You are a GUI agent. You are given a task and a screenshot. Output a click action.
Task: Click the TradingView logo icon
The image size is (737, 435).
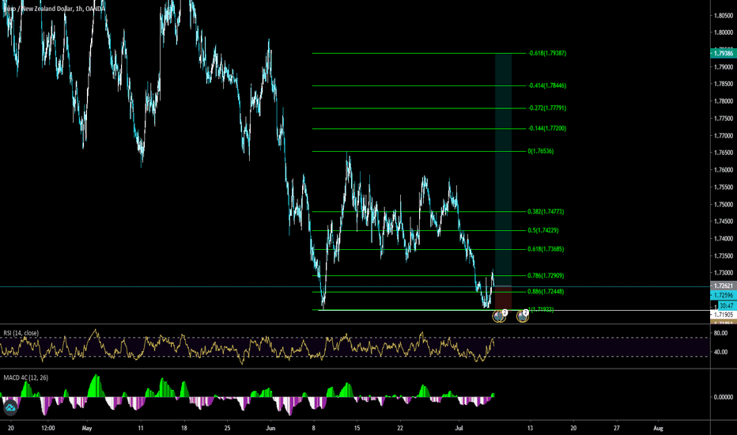10,408
